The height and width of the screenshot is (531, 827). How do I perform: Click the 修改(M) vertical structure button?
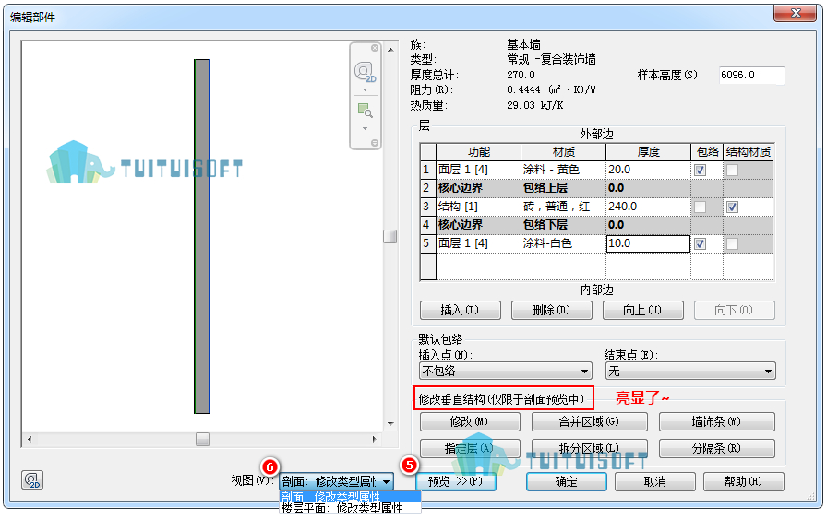(470, 422)
